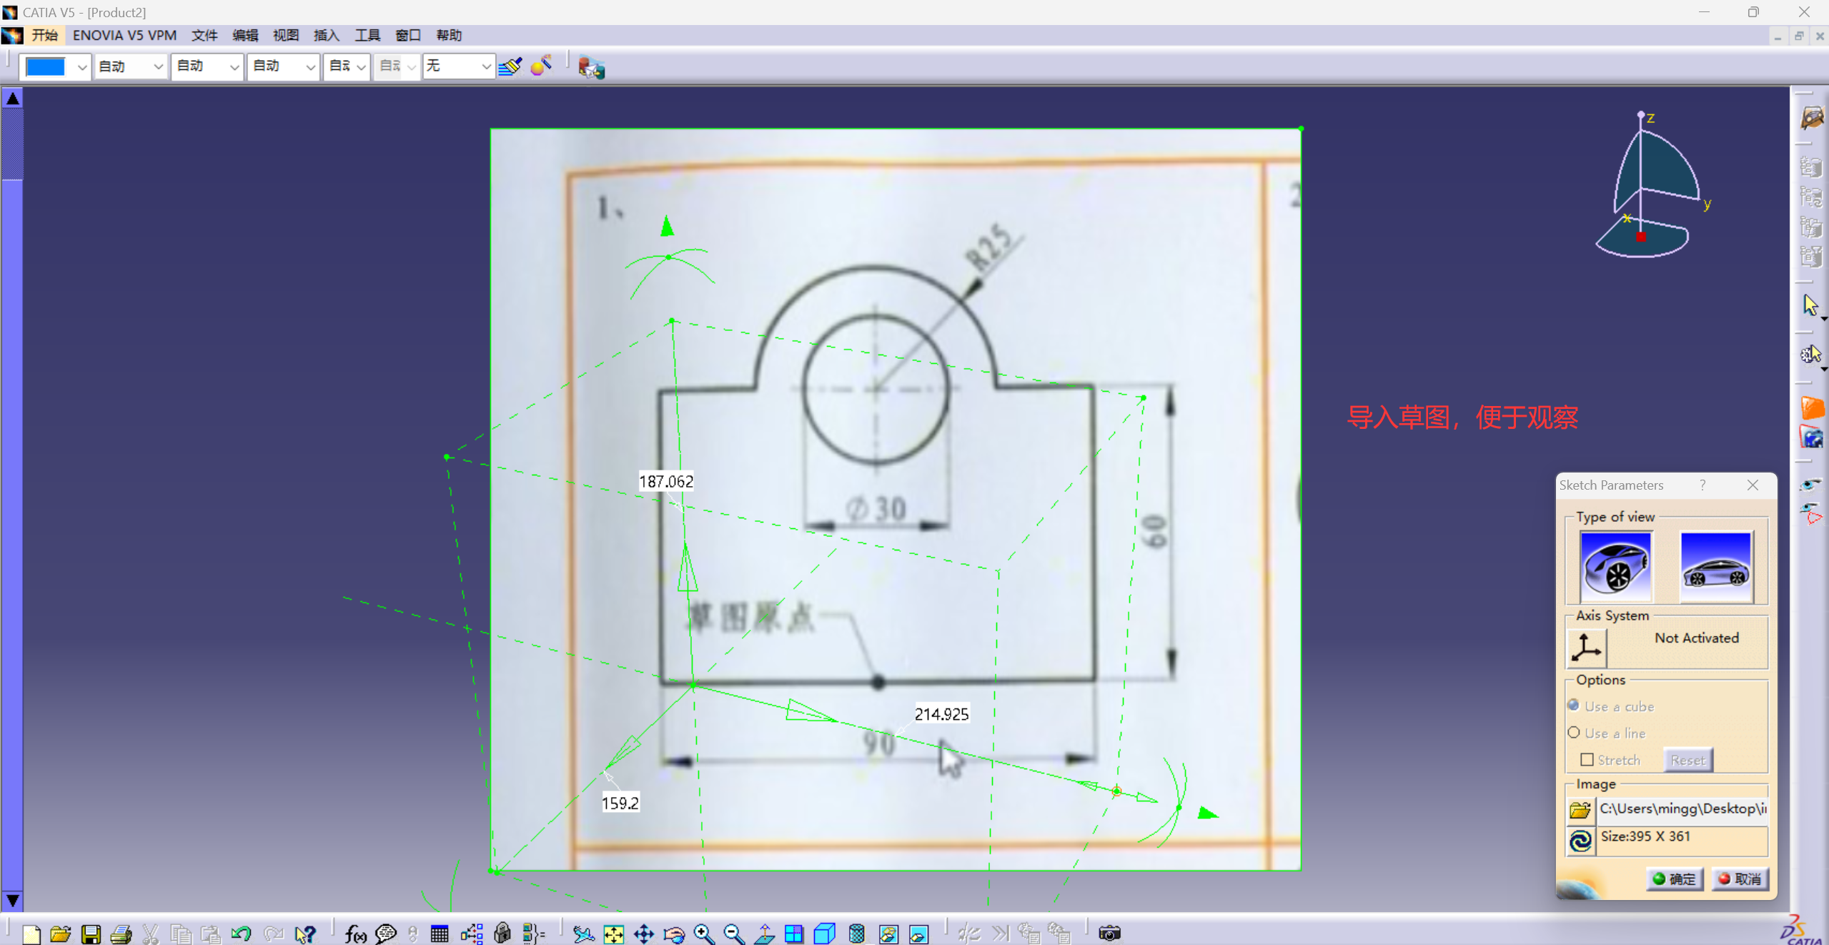1829x945 pixels.
Task: Click the Fit All In icon
Action: click(613, 933)
